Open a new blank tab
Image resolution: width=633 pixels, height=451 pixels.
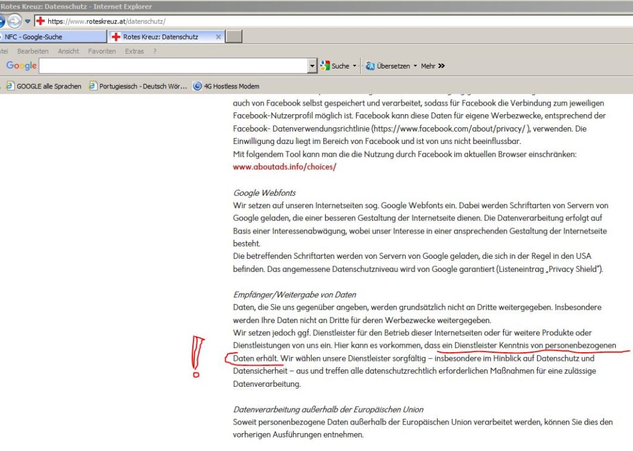tap(234, 36)
